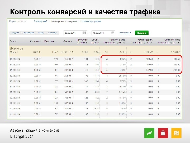The image size is (190, 143).
Task: Click the Просмотры страниц column header
Action: point(82,41)
